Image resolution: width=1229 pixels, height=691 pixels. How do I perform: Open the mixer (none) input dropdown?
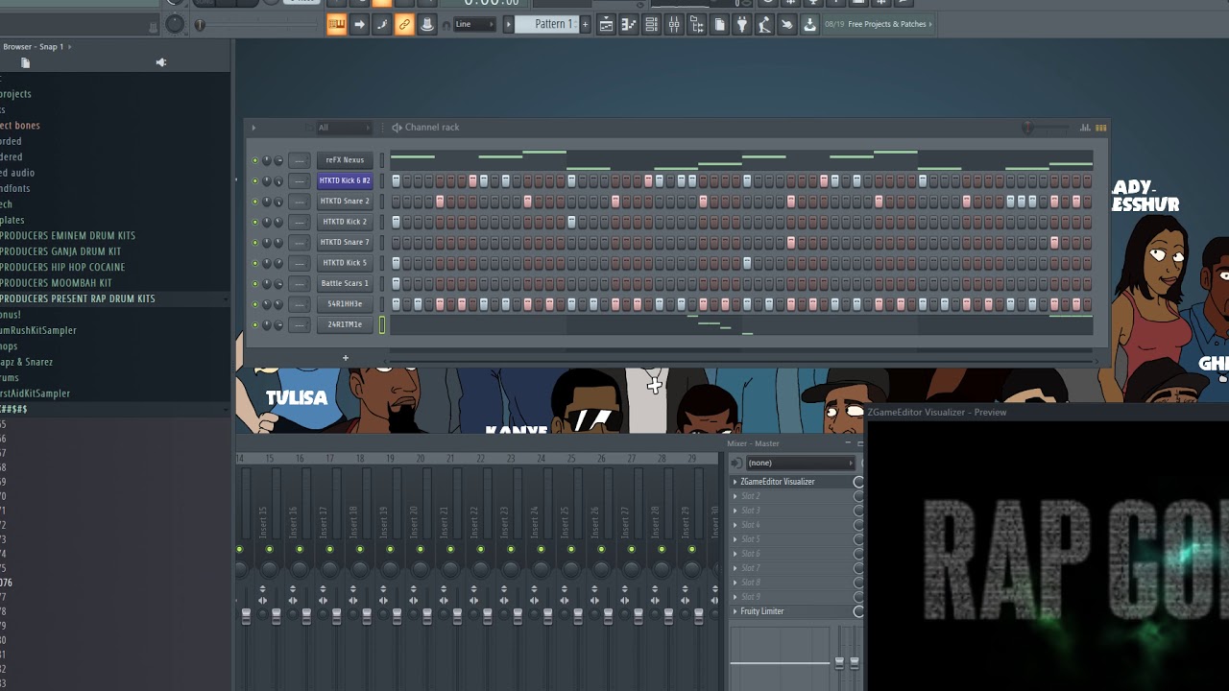(x=800, y=463)
